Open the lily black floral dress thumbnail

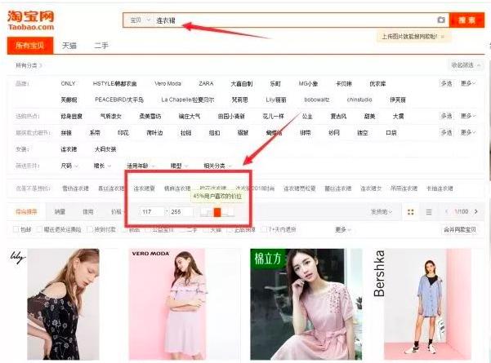click(x=63, y=304)
